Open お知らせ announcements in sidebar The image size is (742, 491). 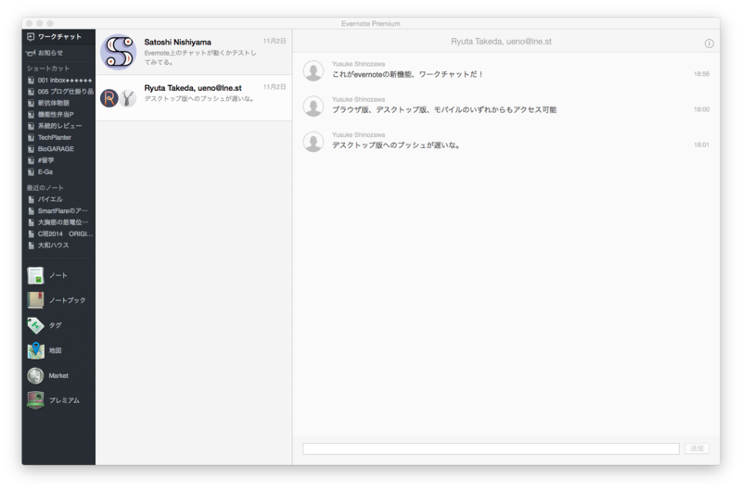pyautogui.click(x=58, y=53)
